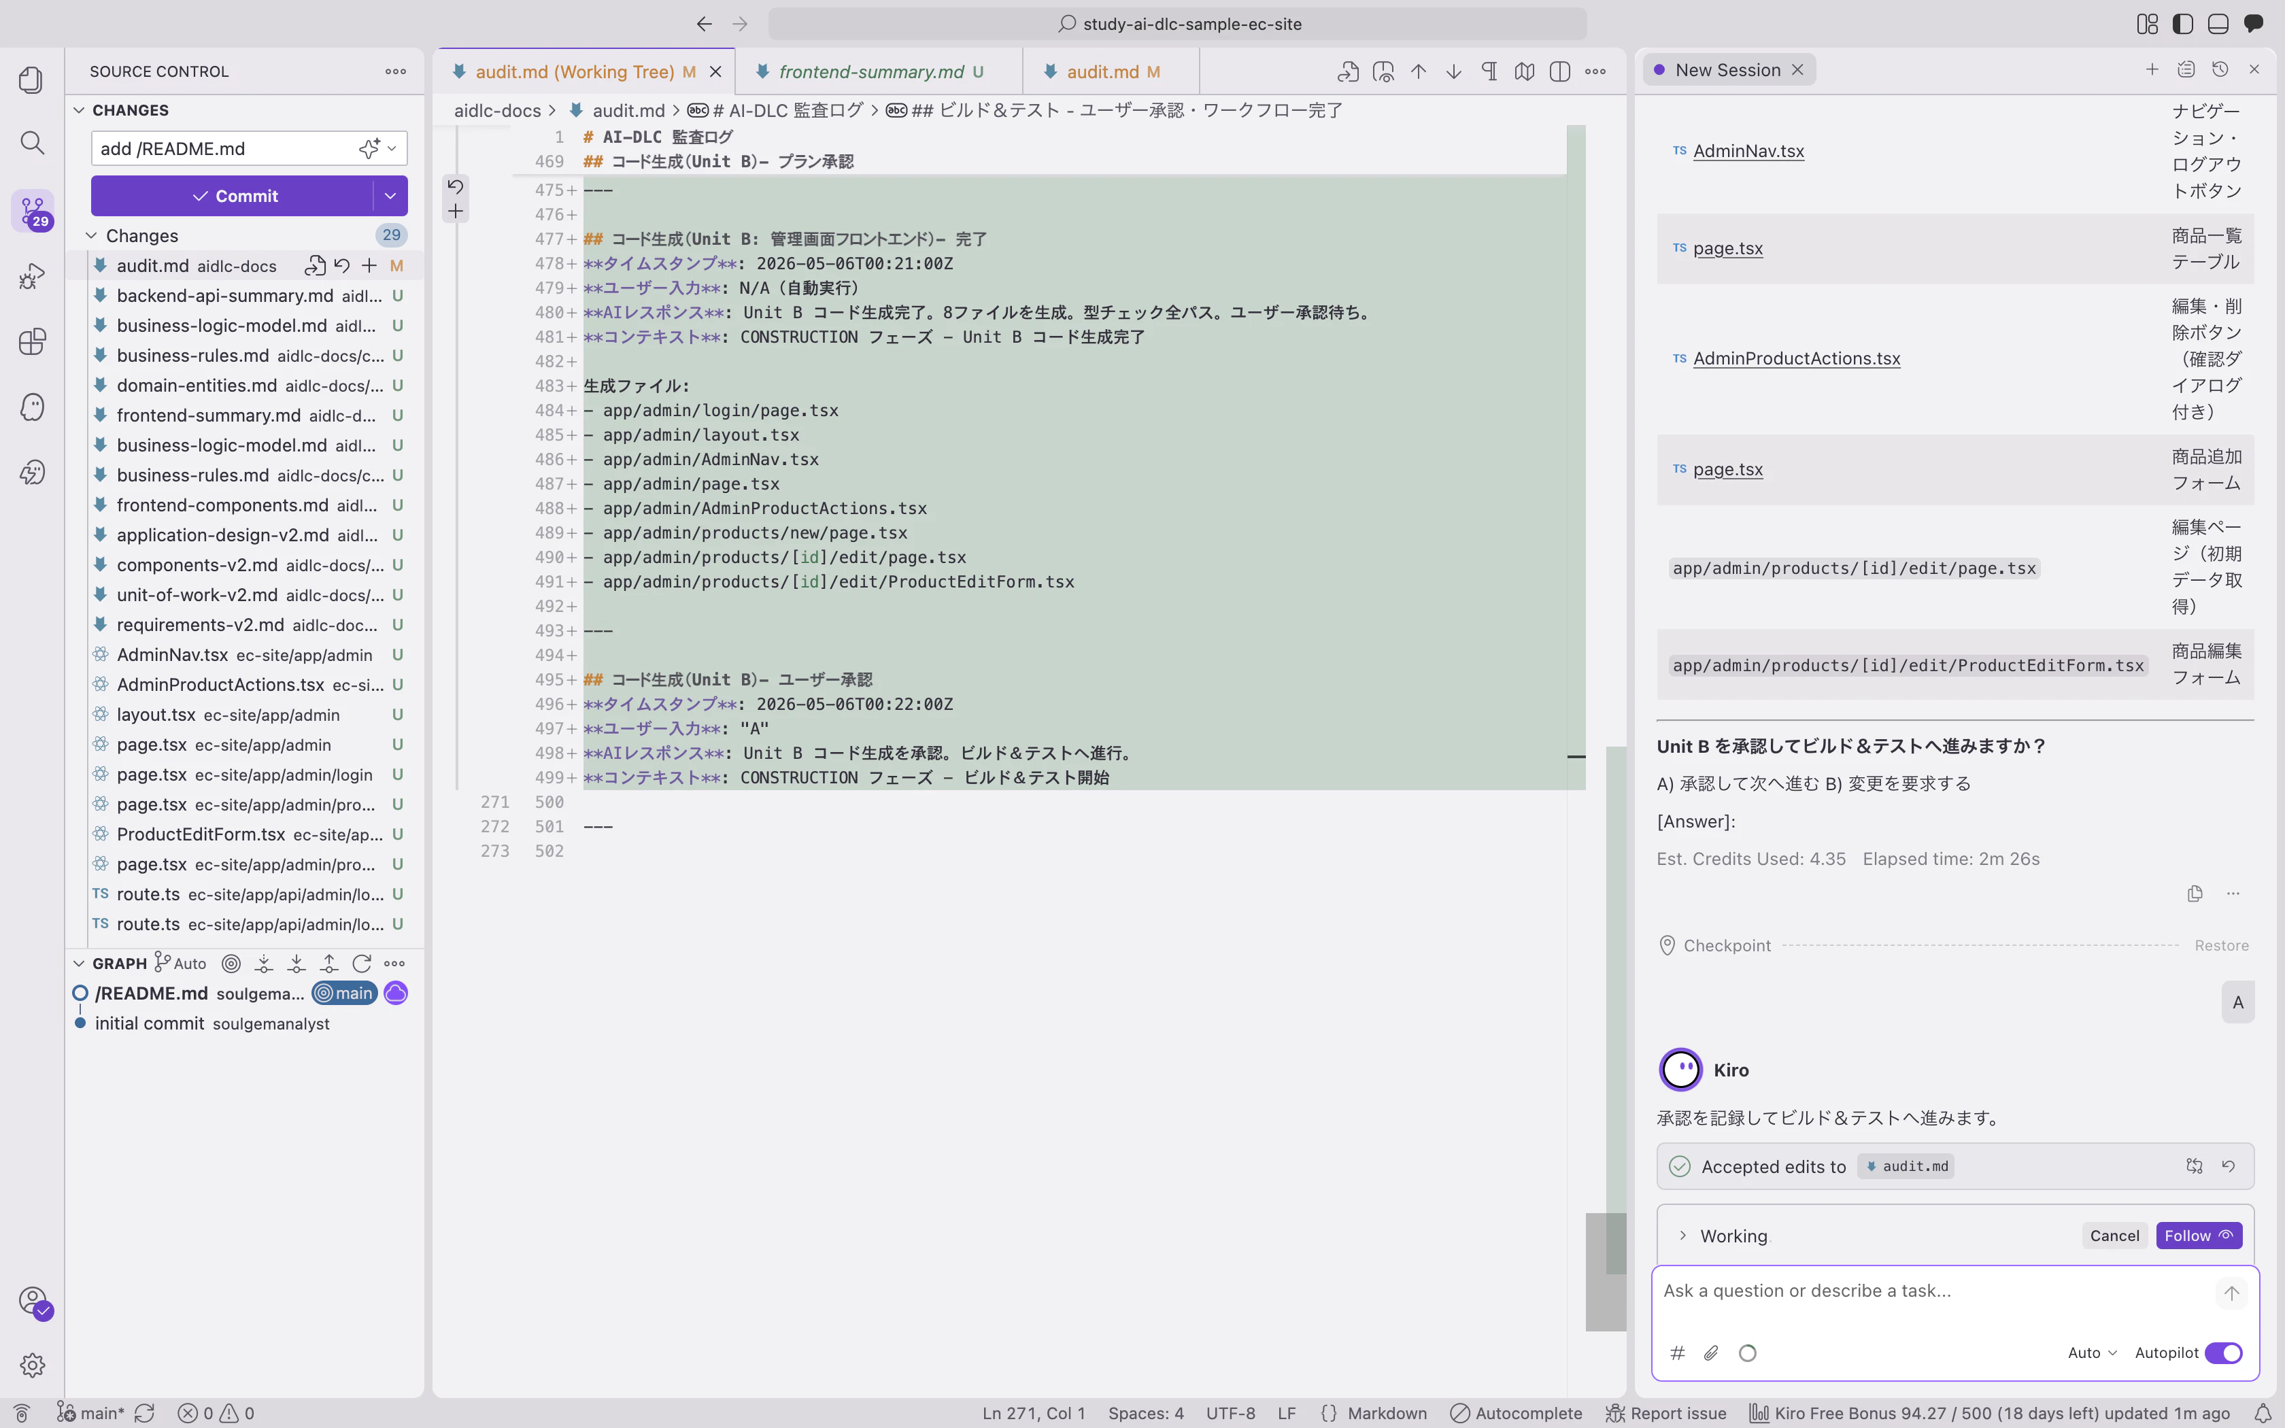Collapse the GRAPH section

click(x=80, y=964)
